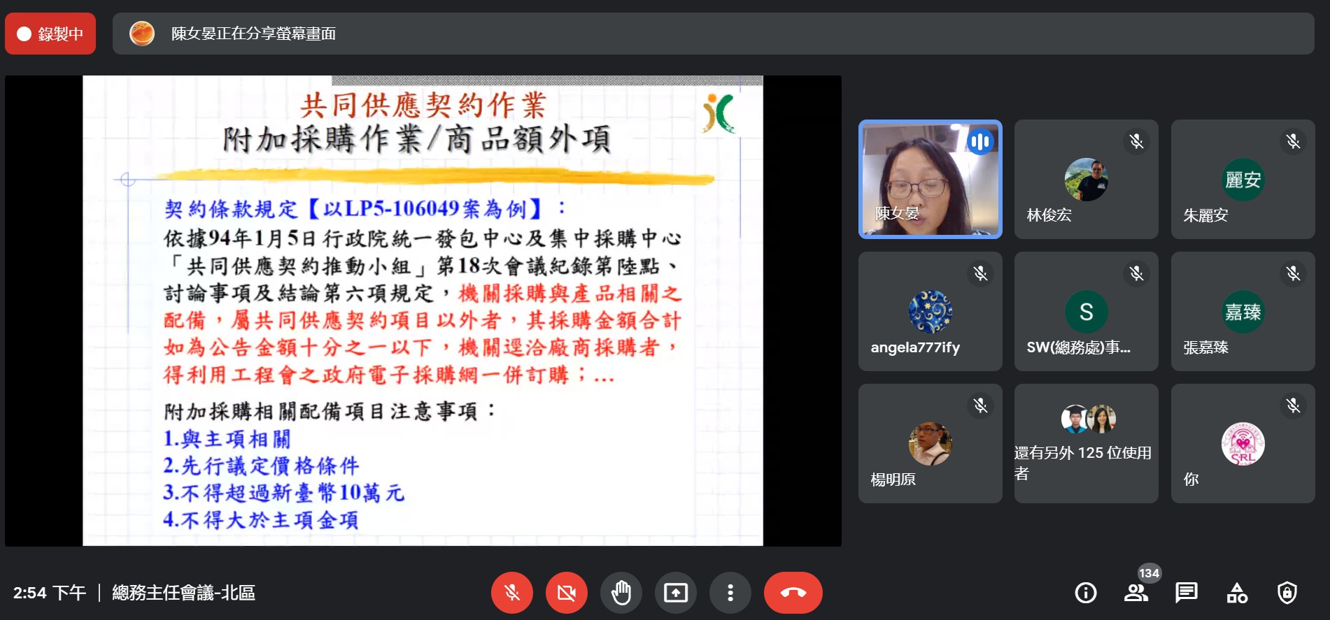The height and width of the screenshot is (620, 1330).
Task: Leave the call with red hang-up button
Action: pyautogui.click(x=793, y=593)
